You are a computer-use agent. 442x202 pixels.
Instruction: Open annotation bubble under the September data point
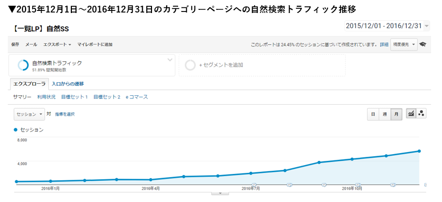point(324,185)
